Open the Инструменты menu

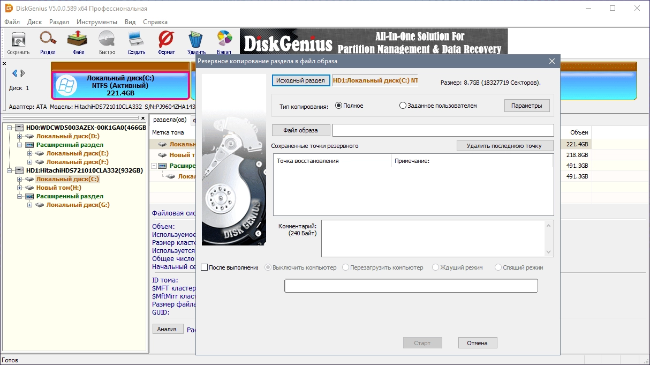pos(97,22)
